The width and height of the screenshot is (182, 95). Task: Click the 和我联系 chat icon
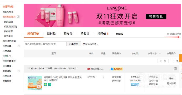117,69
